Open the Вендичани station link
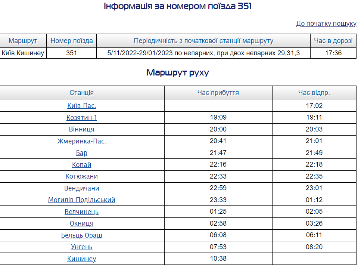The width and height of the screenshot is (358, 266). tap(82, 188)
